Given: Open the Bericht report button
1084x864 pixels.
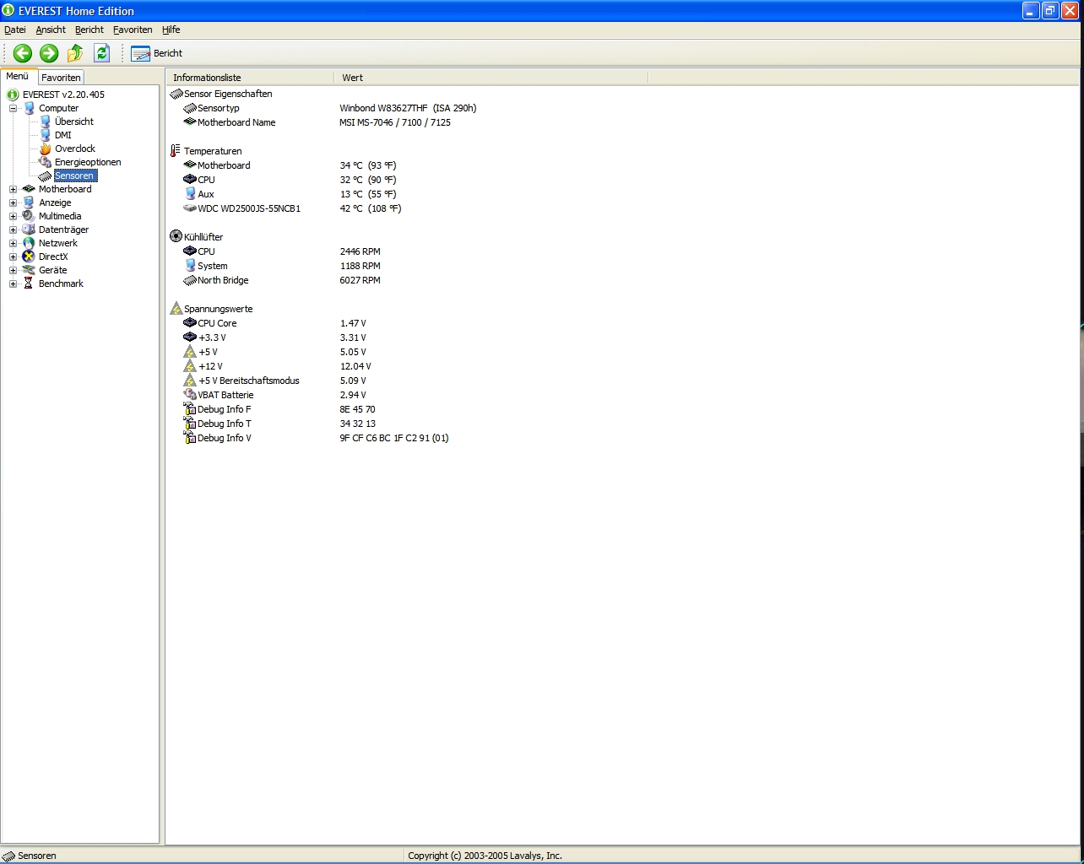Looking at the screenshot, I should click(x=157, y=53).
